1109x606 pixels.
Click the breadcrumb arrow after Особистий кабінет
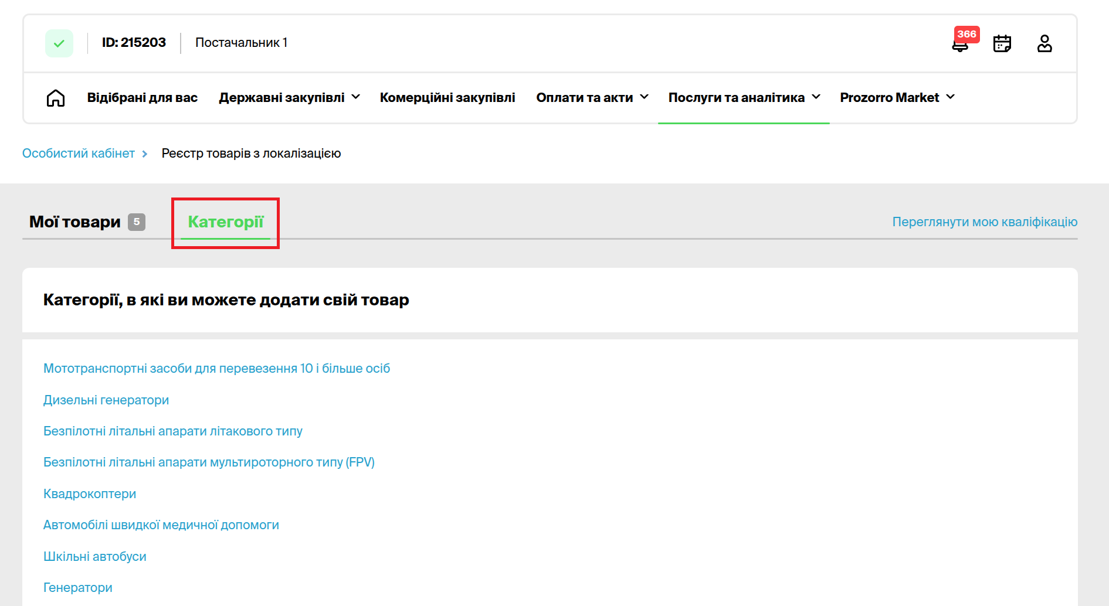coord(145,154)
